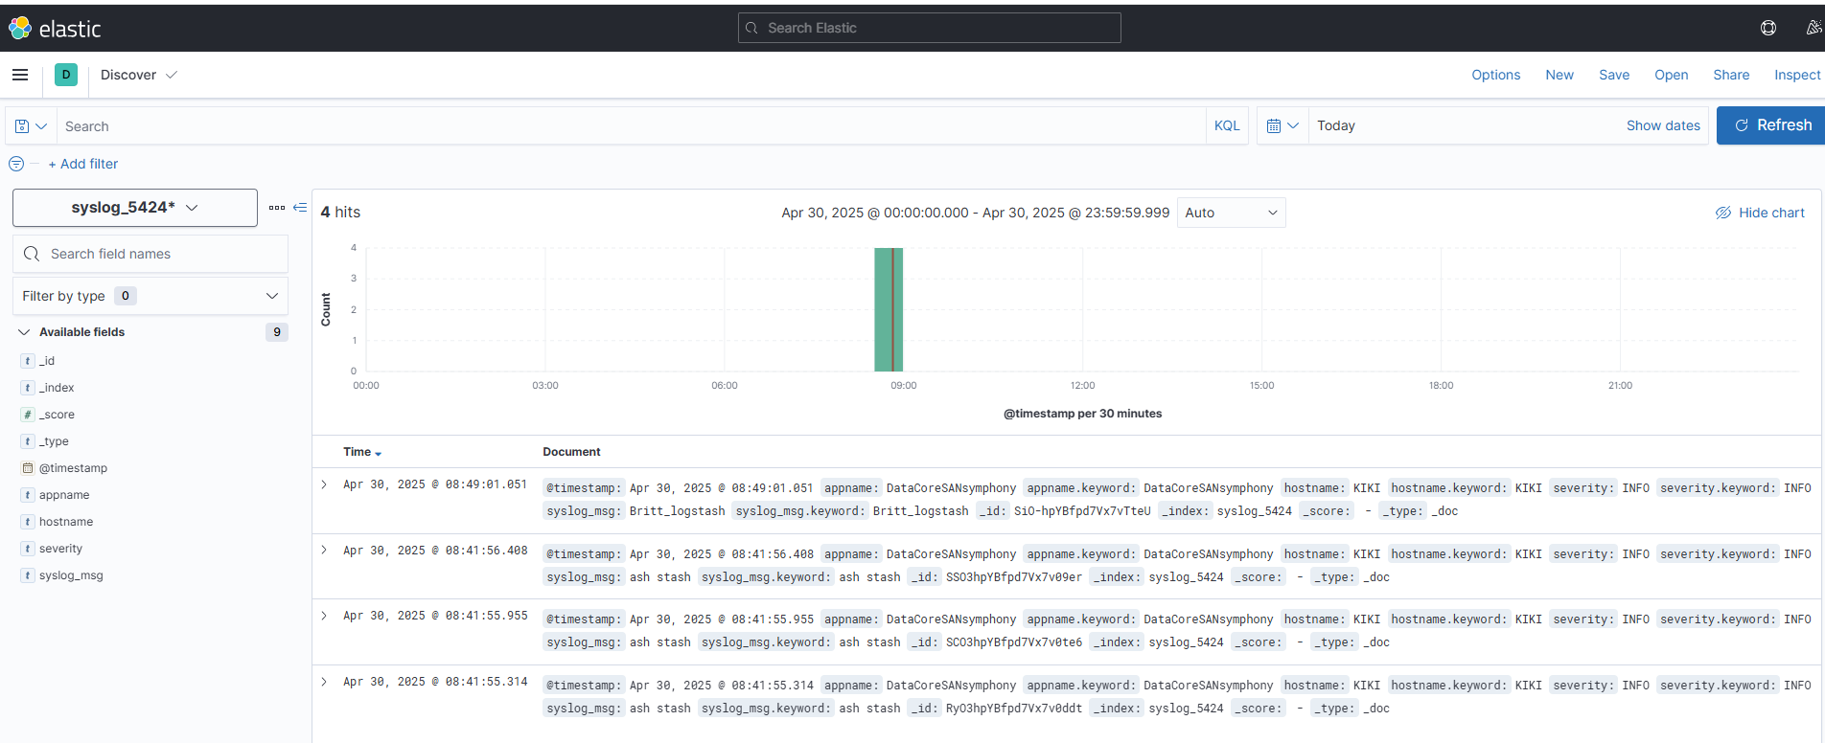Open the help menu icon
This screenshot has height=743, width=1825.
[1768, 28]
